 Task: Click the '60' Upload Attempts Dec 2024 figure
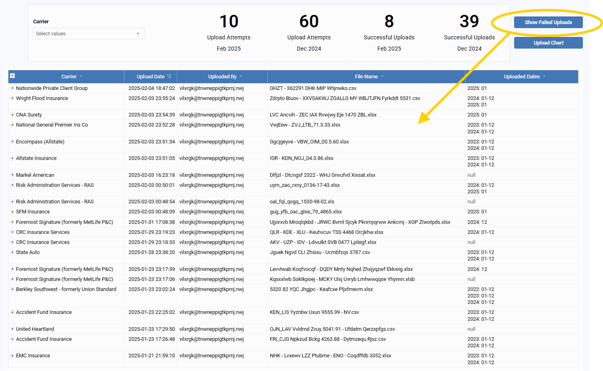(309, 21)
